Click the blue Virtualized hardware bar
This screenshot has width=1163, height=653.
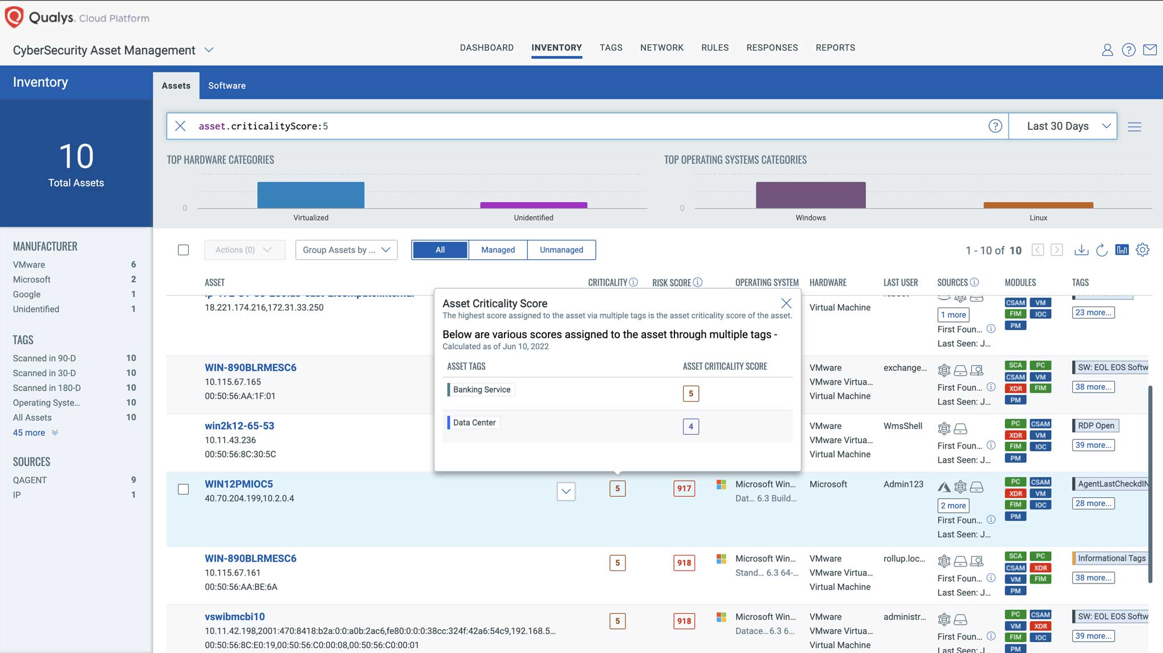pos(311,195)
